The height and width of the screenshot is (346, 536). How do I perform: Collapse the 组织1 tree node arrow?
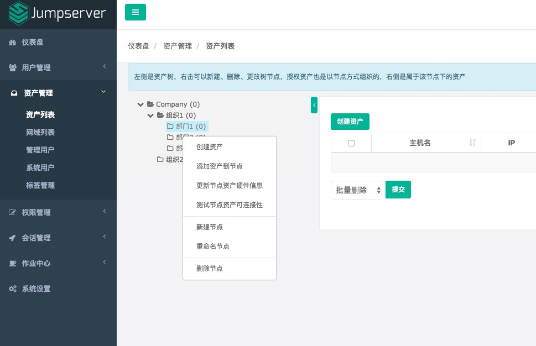[x=150, y=116]
